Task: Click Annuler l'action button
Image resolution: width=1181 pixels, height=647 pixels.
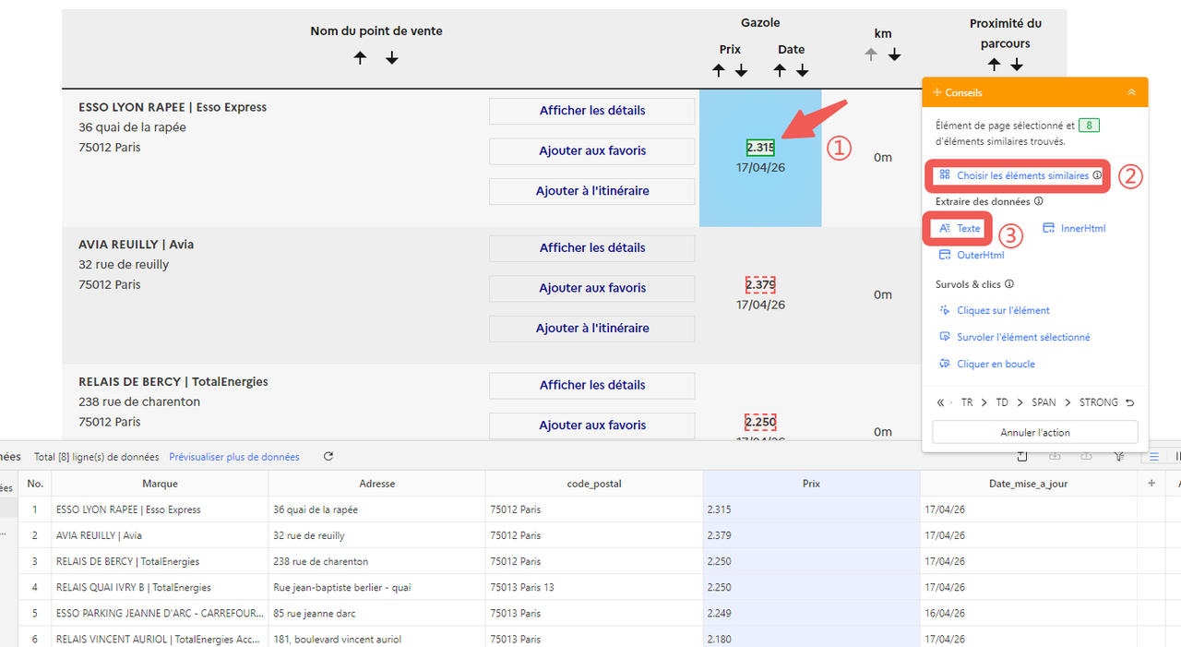Action: pos(1034,432)
